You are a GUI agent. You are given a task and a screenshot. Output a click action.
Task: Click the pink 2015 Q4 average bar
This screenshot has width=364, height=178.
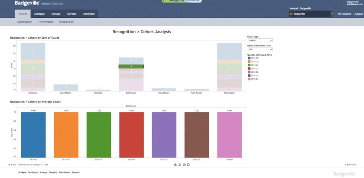(x=230, y=135)
